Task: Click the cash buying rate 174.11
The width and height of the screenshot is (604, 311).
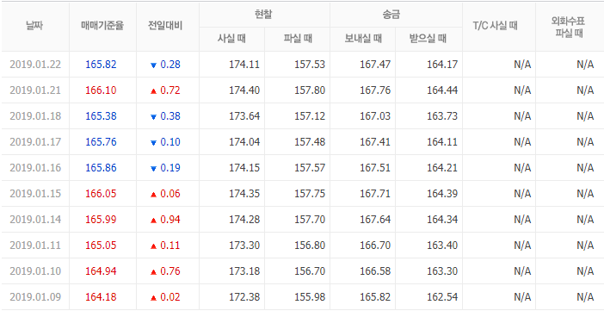Action: pyautogui.click(x=244, y=65)
